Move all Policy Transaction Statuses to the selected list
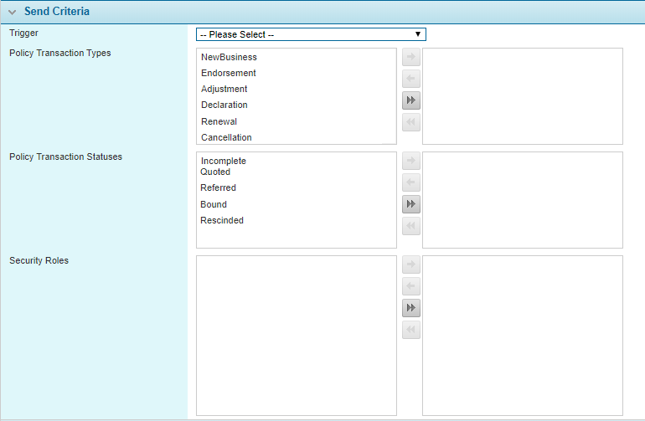This screenshot has width=645, height=421. tap(410, 204)
